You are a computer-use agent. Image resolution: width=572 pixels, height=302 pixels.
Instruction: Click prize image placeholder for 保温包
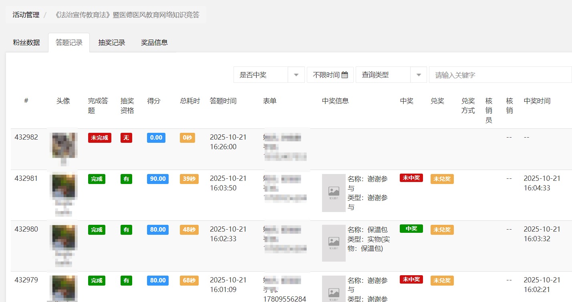pyautogui.click(x=334, y=243)
